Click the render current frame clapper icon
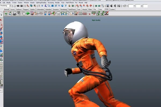Viewport: 161px width, 107px height. tap(112, 6)
